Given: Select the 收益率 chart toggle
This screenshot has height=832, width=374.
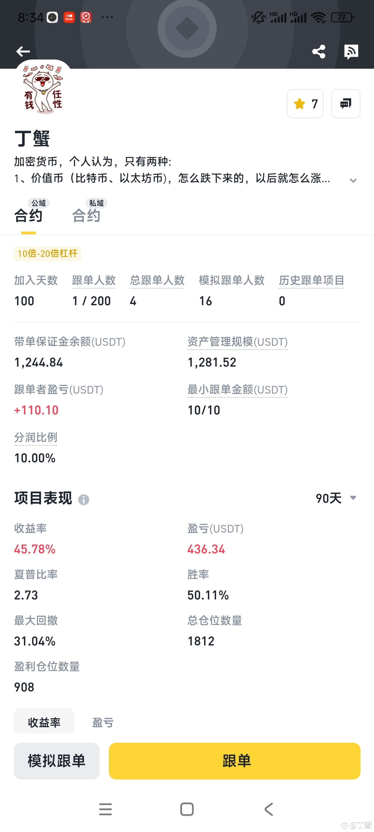Looking at the screenshot, I should tap(44, 722).
